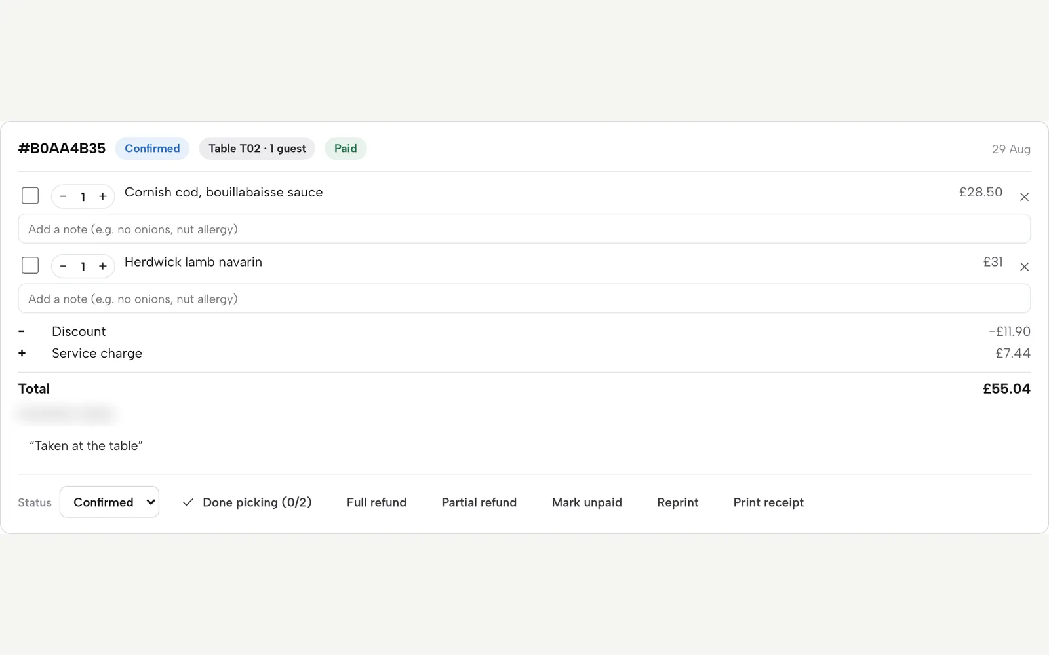Decrease Herdwick lamb quantity with minus
1049x655 pixels.
click(64, 266)
